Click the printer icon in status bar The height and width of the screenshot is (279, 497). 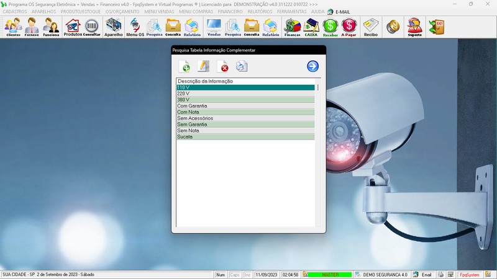pos(440,275)
